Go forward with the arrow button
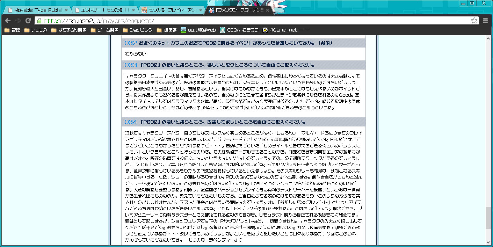Image resolution: width=493 pixels, height=247 pixels. click(18, 21)
